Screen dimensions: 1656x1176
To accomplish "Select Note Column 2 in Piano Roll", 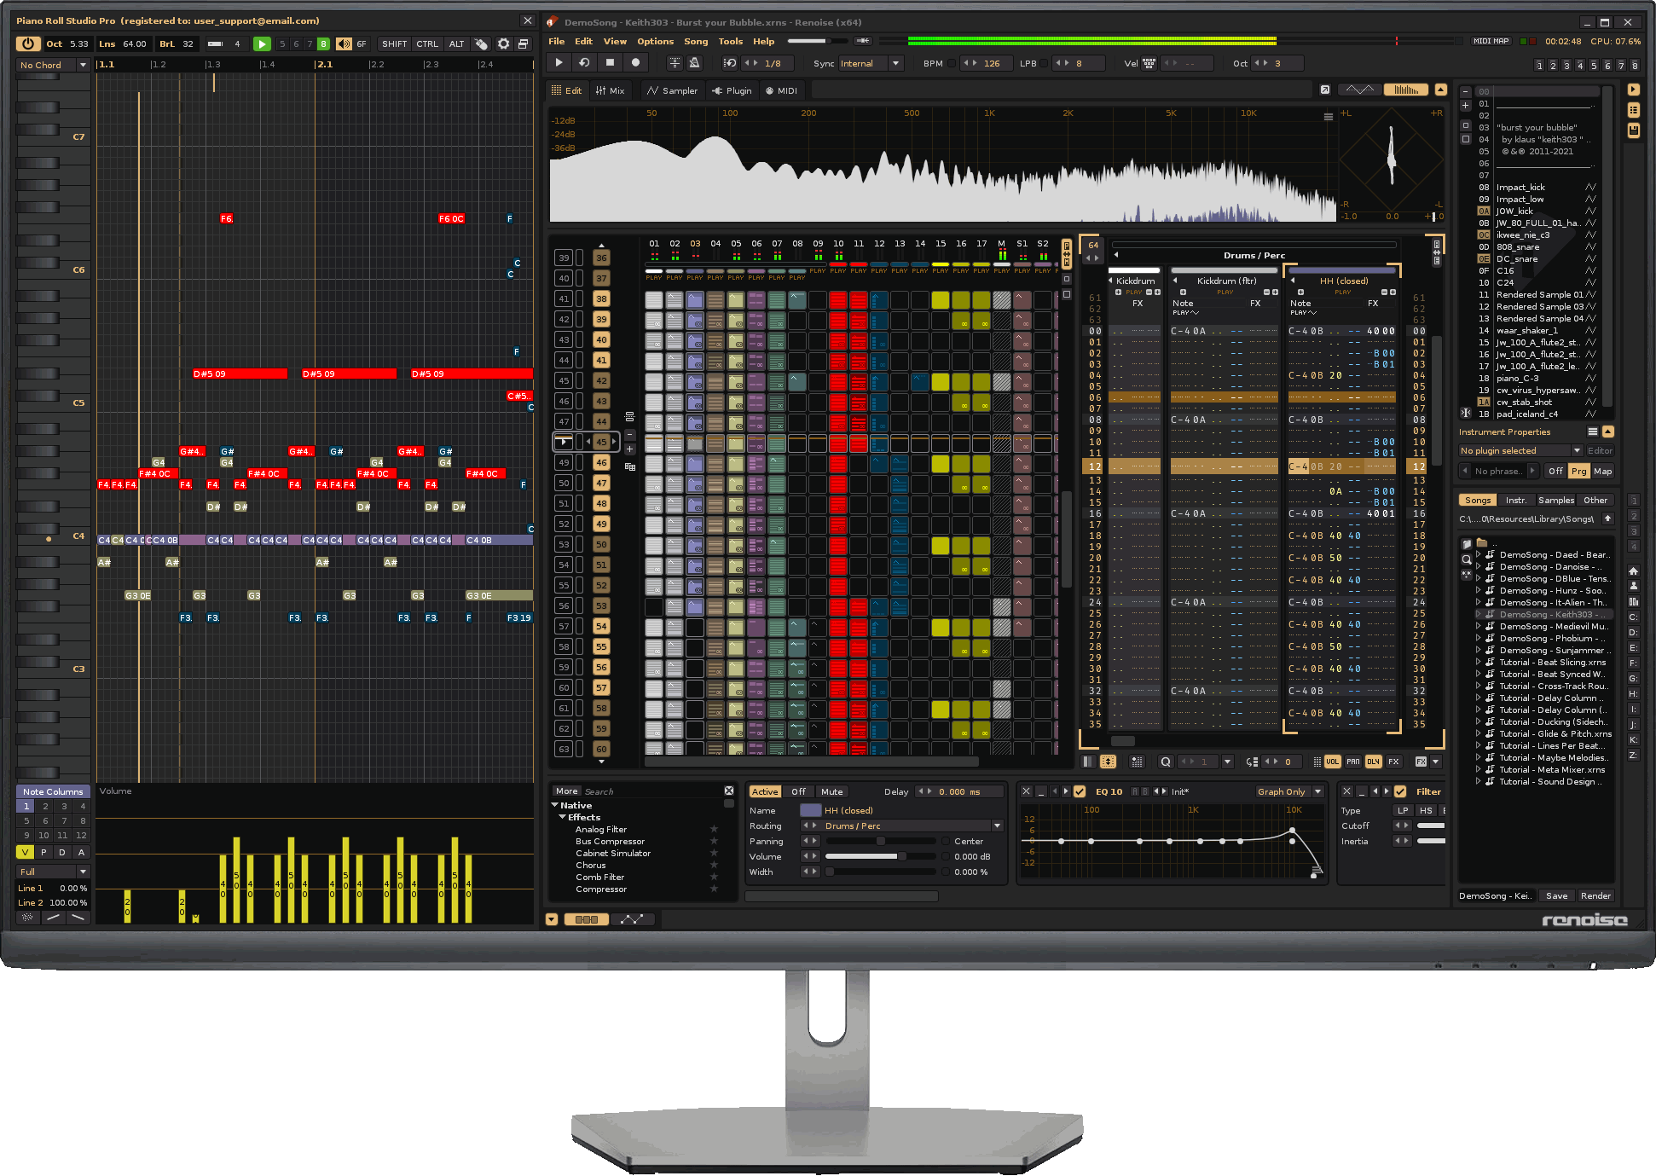I will click(45, 806).
